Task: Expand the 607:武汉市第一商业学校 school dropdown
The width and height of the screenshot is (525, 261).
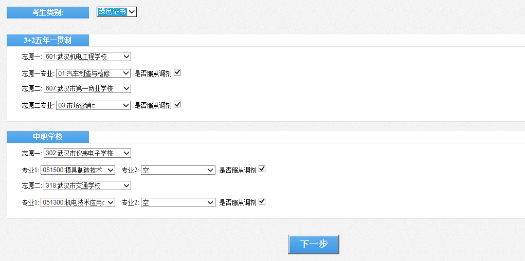Action: coord(87,88)
